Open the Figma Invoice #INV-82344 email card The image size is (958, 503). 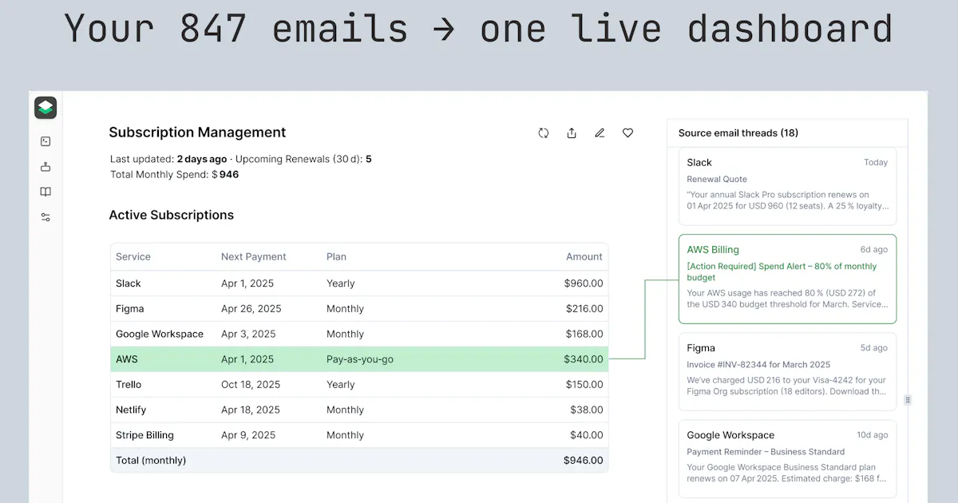pos(787,371)
